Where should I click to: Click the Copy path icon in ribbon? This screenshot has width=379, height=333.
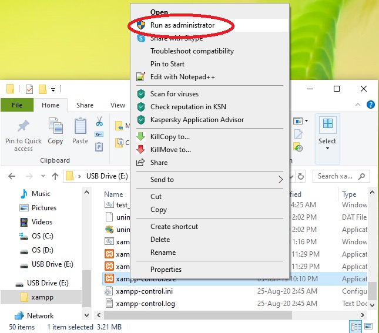(x=99, y=134)
